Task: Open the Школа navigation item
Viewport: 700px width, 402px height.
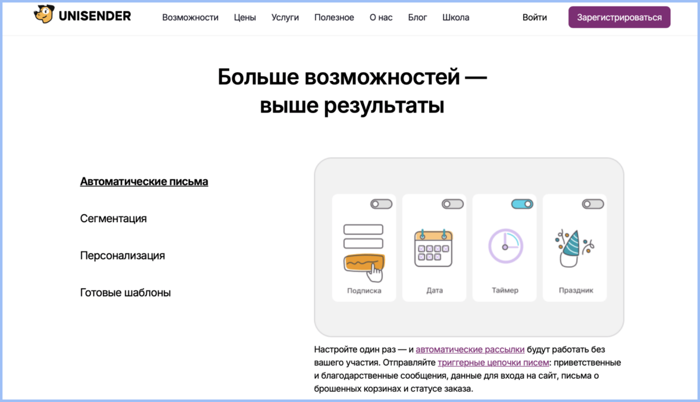Action: click(456, 17)
